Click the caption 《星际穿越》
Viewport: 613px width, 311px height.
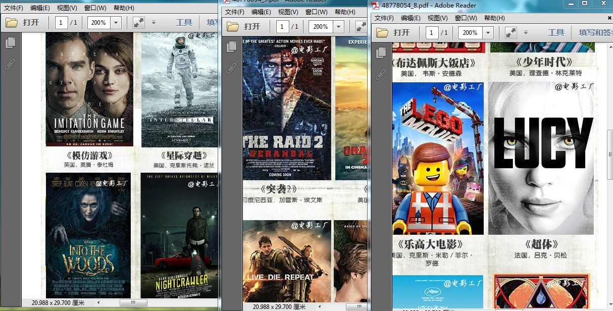pyautogui.click(x=184, y=155)
